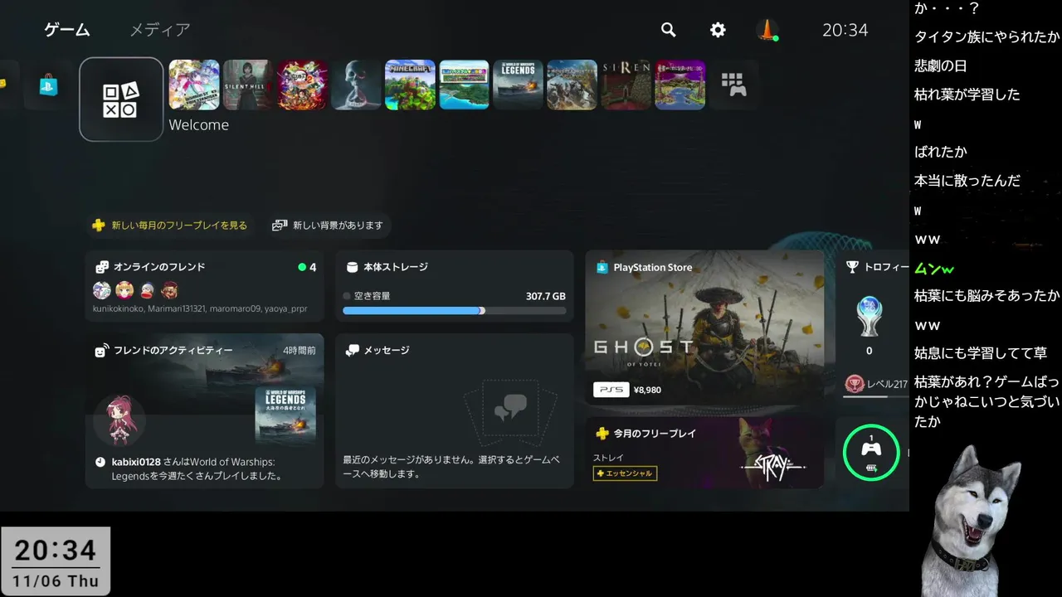The height and width of the screenshot is (597, 1062).
Task: Click chat comment ばれたか
Action: pyautogui.click(x=941, y=152)
